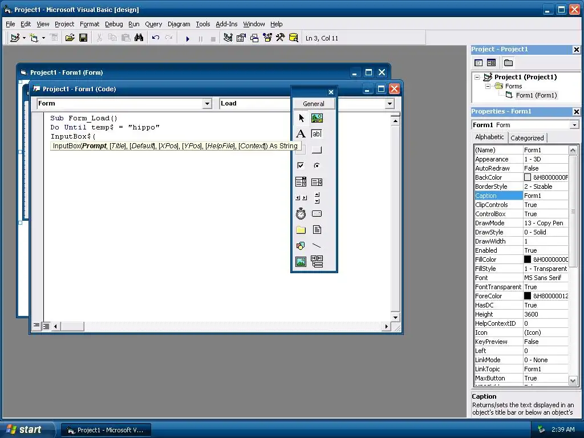
Task: Open the Debug menu
Action: [x=113, y=24]
